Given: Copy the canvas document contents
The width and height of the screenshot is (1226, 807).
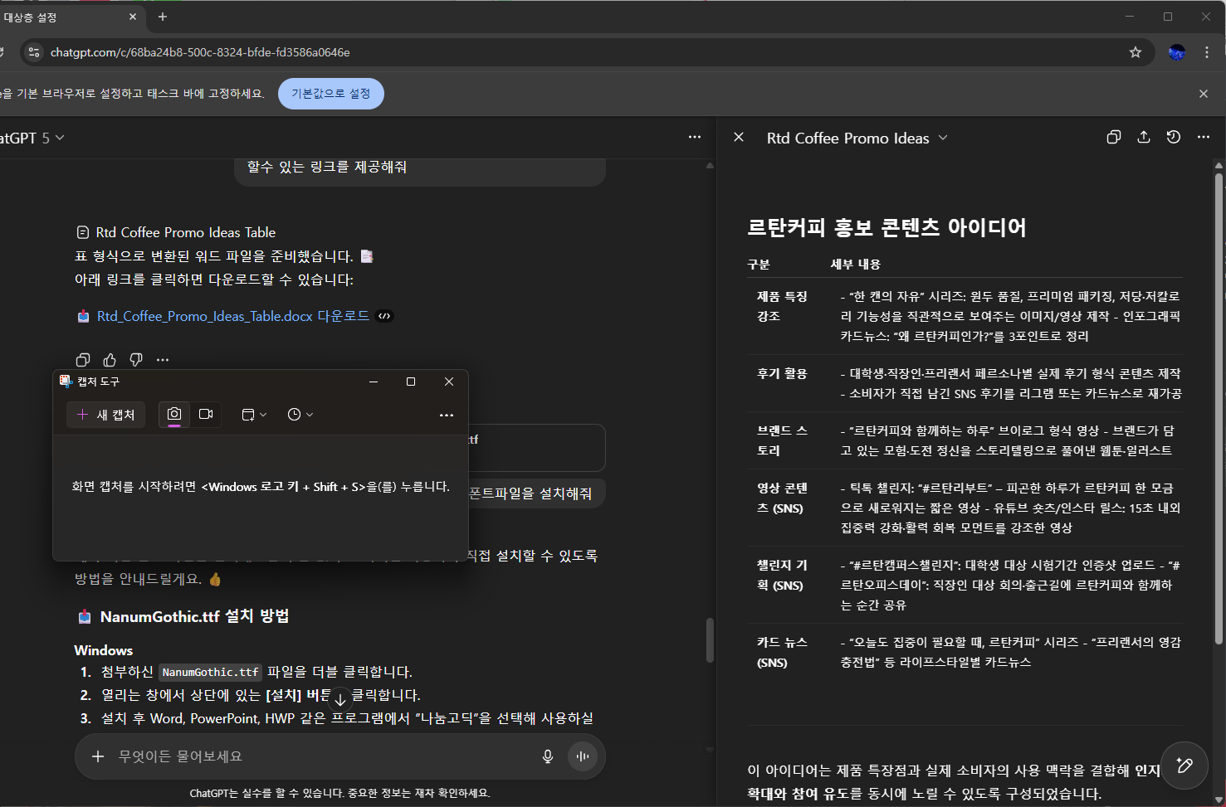Looking at the screenshot, I should click(x=1114, y=138).
